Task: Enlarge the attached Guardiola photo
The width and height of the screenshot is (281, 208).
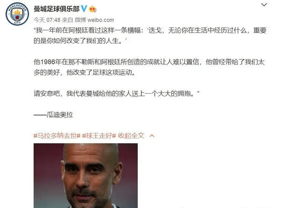Action: (x=86, y=176)
